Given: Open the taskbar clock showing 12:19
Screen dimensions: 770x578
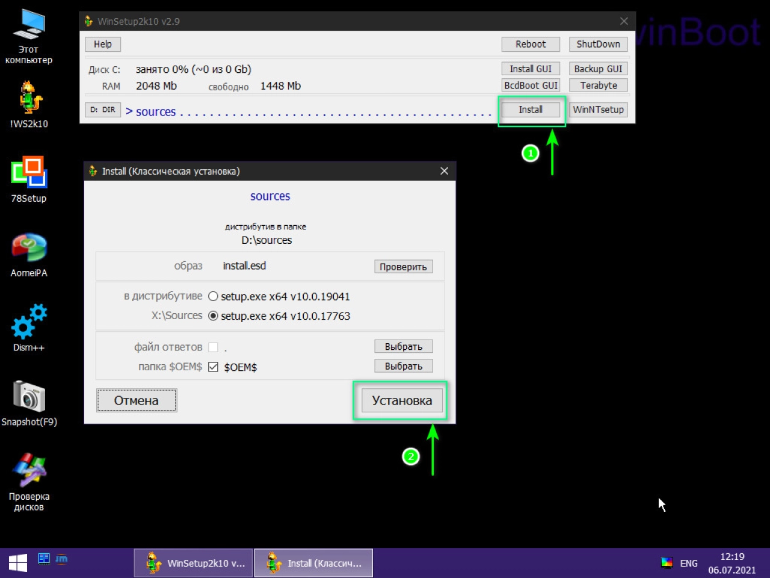Looking at the screenshot, I should pyautogui.click(x=732, y=563).
